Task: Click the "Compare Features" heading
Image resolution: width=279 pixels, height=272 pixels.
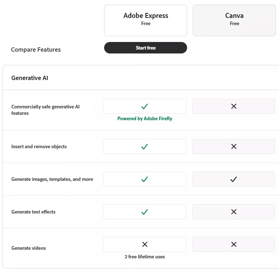Action: click(x=36, y=50)
